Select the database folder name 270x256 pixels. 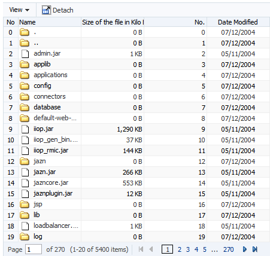(x=47, y=107)
